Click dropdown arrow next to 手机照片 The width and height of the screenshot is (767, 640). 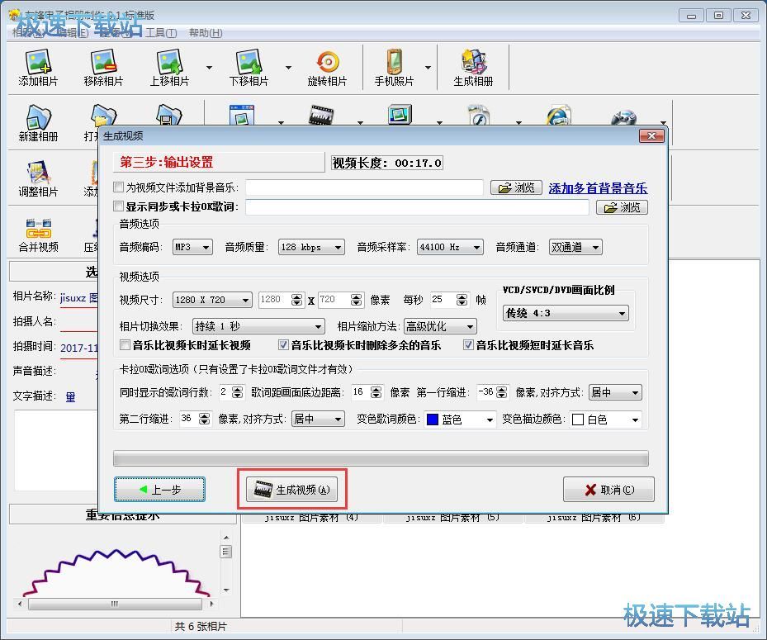[x=428, y=68]
